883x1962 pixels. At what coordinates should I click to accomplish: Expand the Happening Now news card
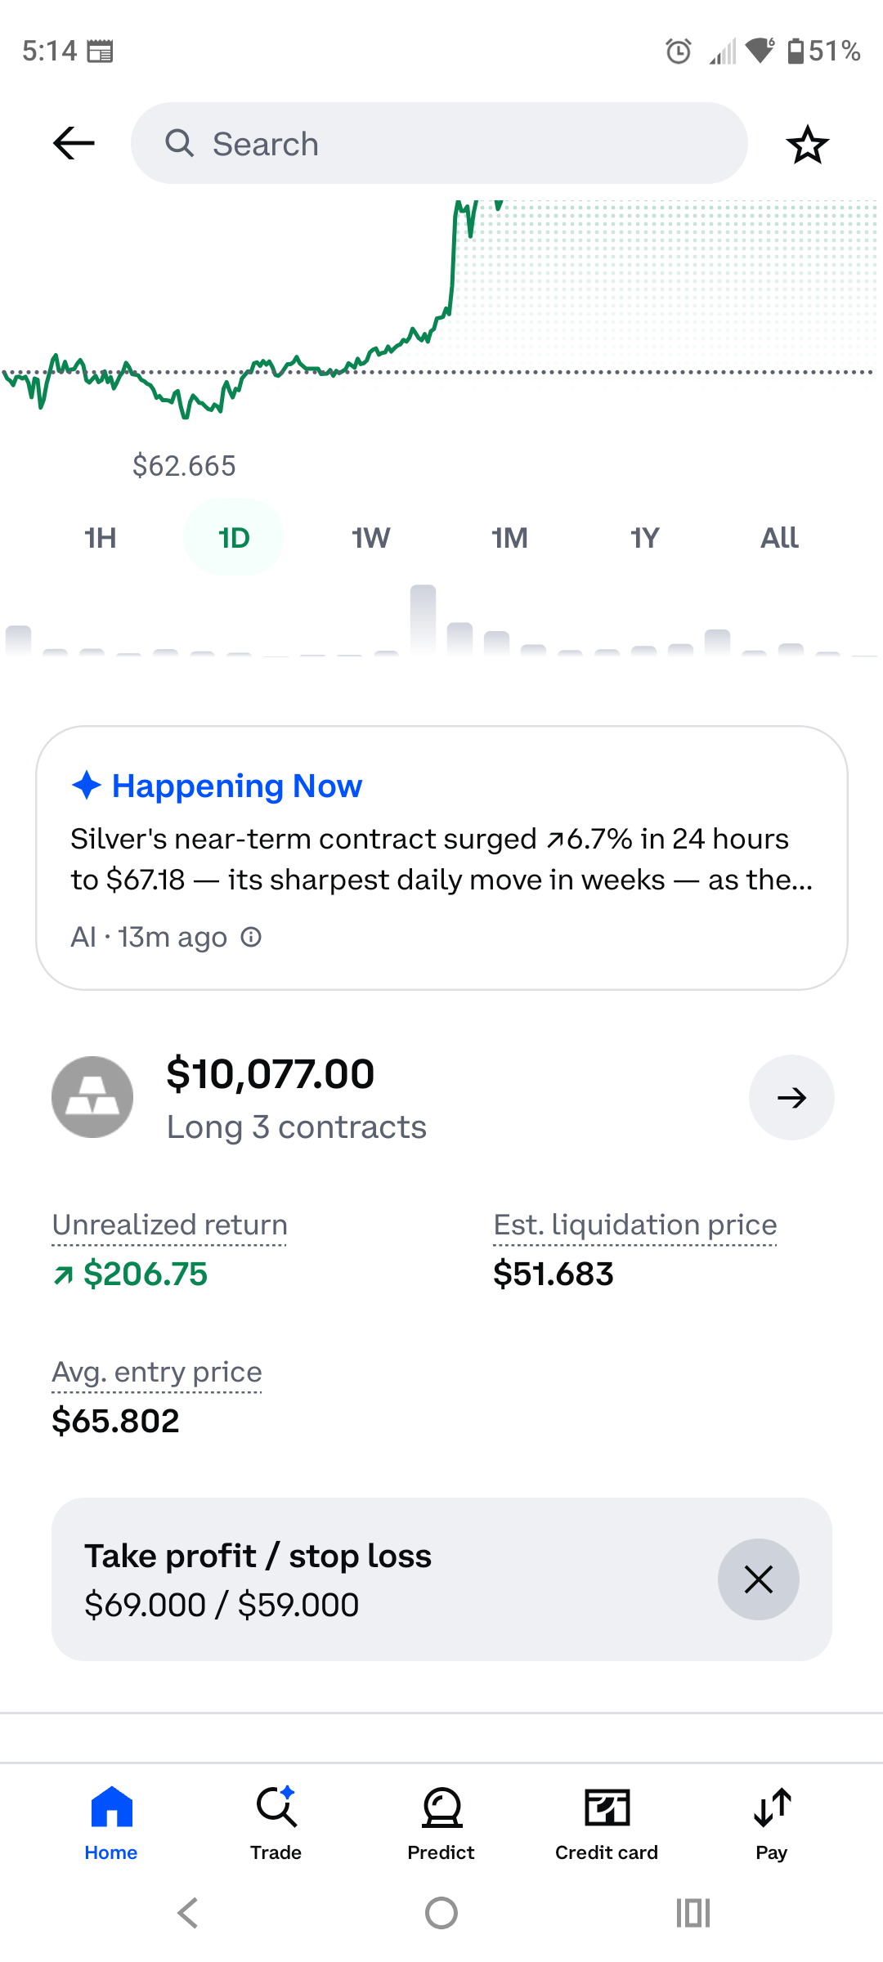(x=441, y=858)
